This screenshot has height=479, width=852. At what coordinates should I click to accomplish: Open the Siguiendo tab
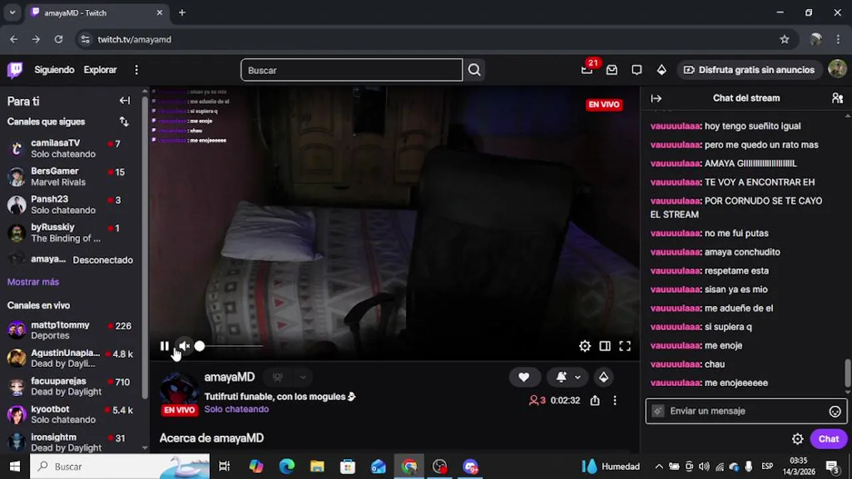pyautogui.click(x=55, y=70)
